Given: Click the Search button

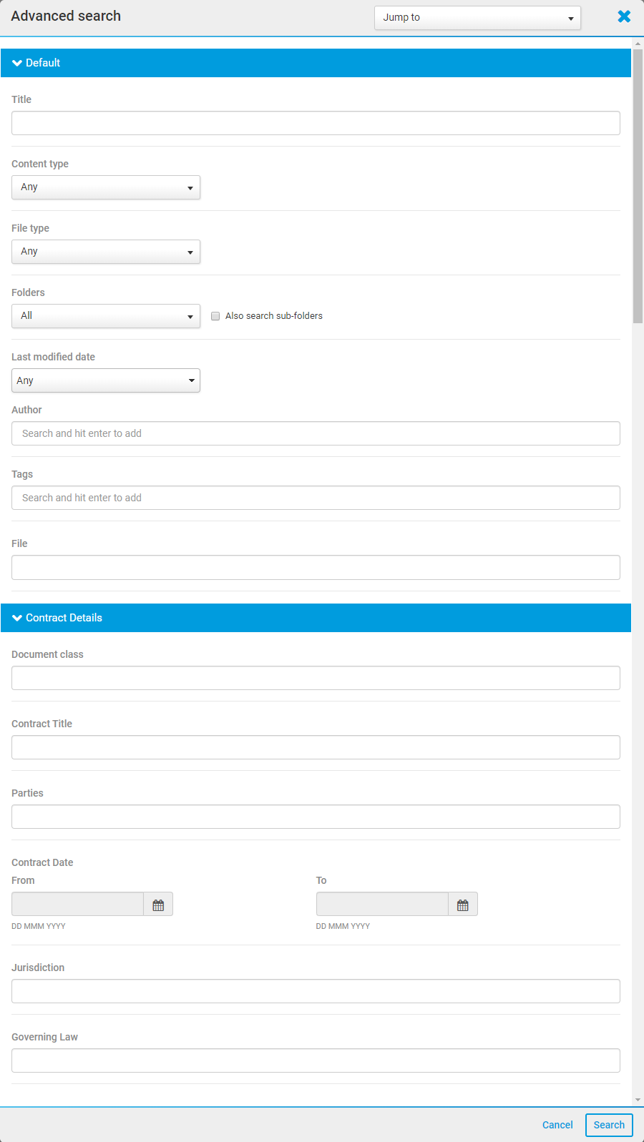Looking at the screenshot, I should [609, 1125].
